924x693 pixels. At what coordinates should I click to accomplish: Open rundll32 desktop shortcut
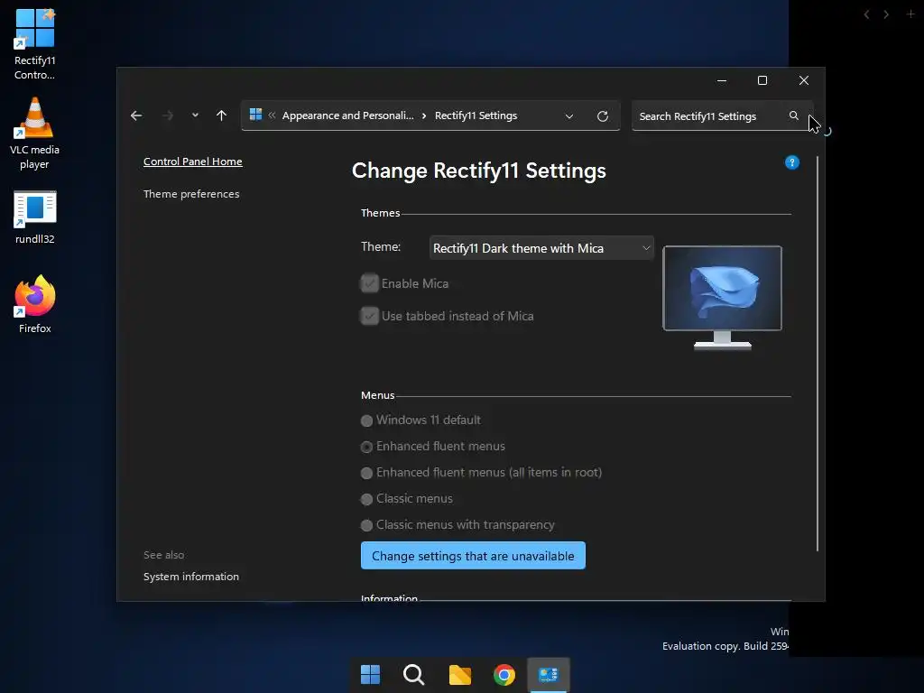tap(35, 217)
